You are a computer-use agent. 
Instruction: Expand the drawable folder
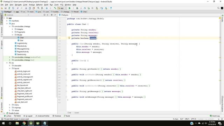pos(10,65)
